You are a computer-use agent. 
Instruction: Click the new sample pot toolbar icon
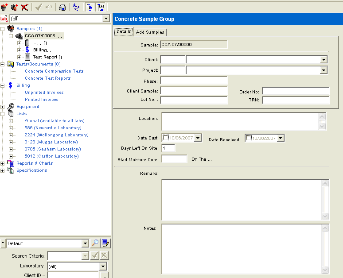[x=4, y=7]
